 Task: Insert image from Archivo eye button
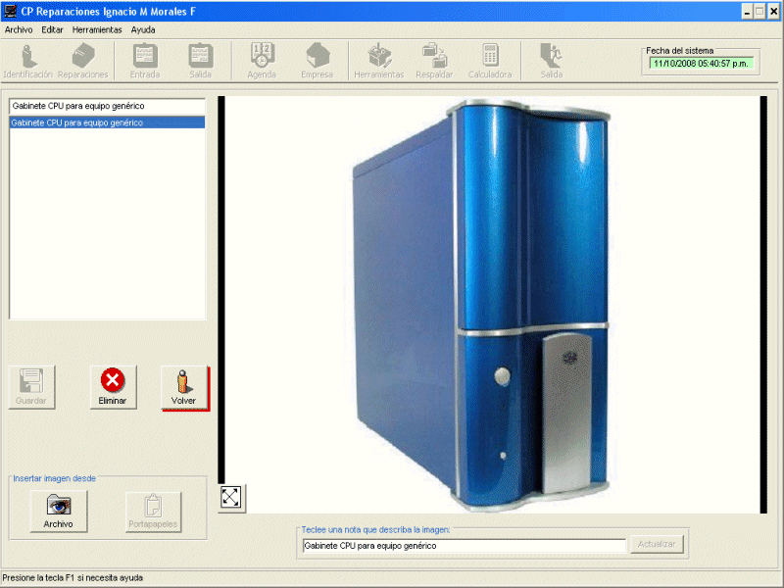pos(59,511)
